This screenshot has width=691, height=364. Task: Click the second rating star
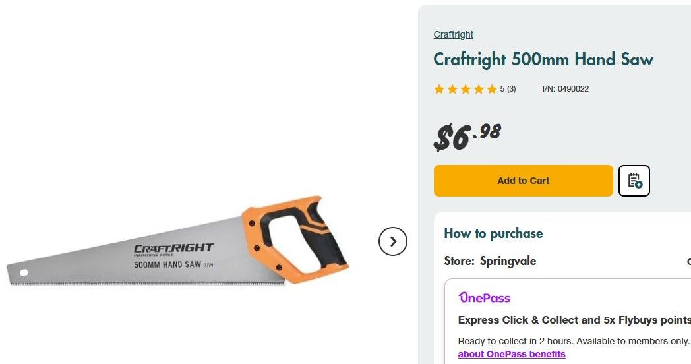452,89
